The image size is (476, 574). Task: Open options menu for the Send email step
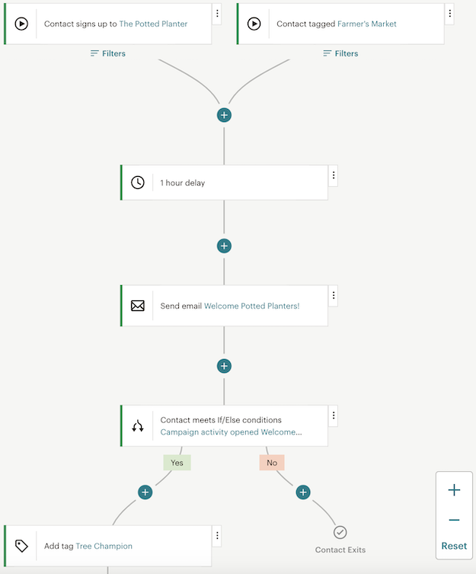[x=334, y=296]
